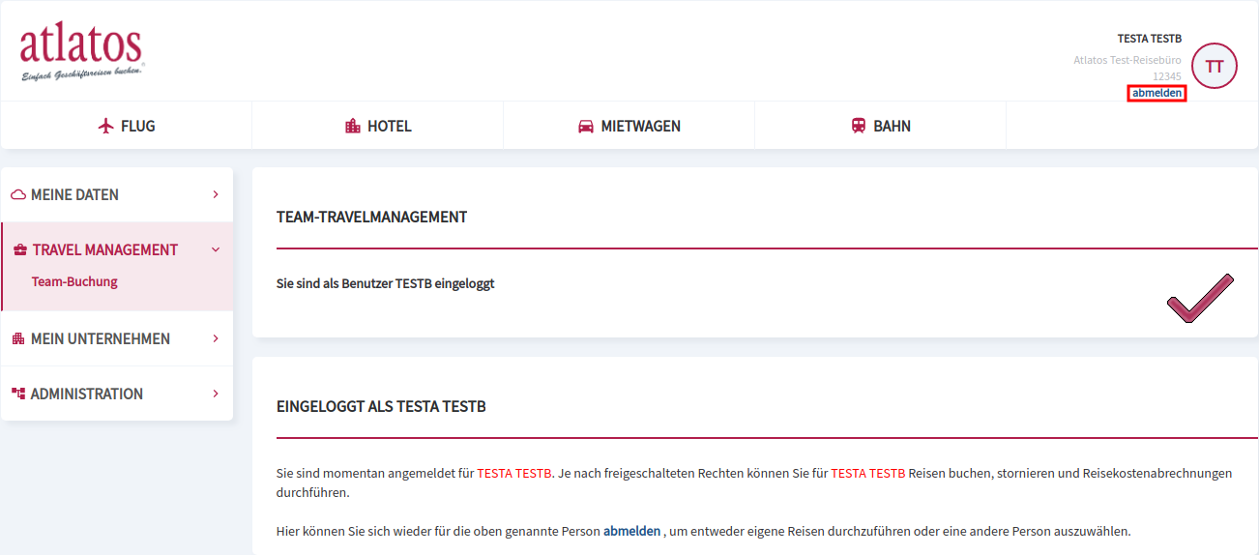Open MEINE DATEN sidebar section

click(x=117, y=194)
